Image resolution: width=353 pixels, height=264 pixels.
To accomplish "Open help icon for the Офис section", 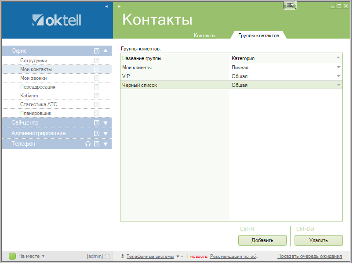I will (x=97, y=51).
